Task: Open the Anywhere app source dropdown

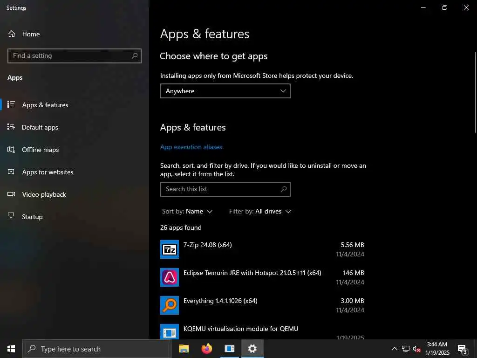Action: tap(225, 91)
